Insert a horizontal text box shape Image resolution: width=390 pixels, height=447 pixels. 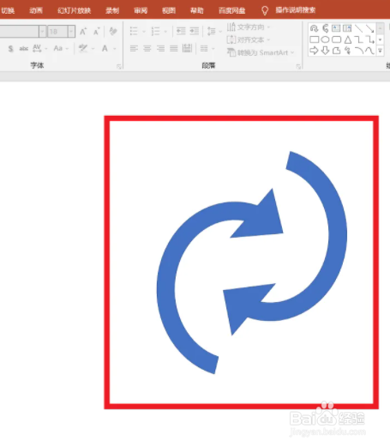pyautogui.click(x=336, y=28)
